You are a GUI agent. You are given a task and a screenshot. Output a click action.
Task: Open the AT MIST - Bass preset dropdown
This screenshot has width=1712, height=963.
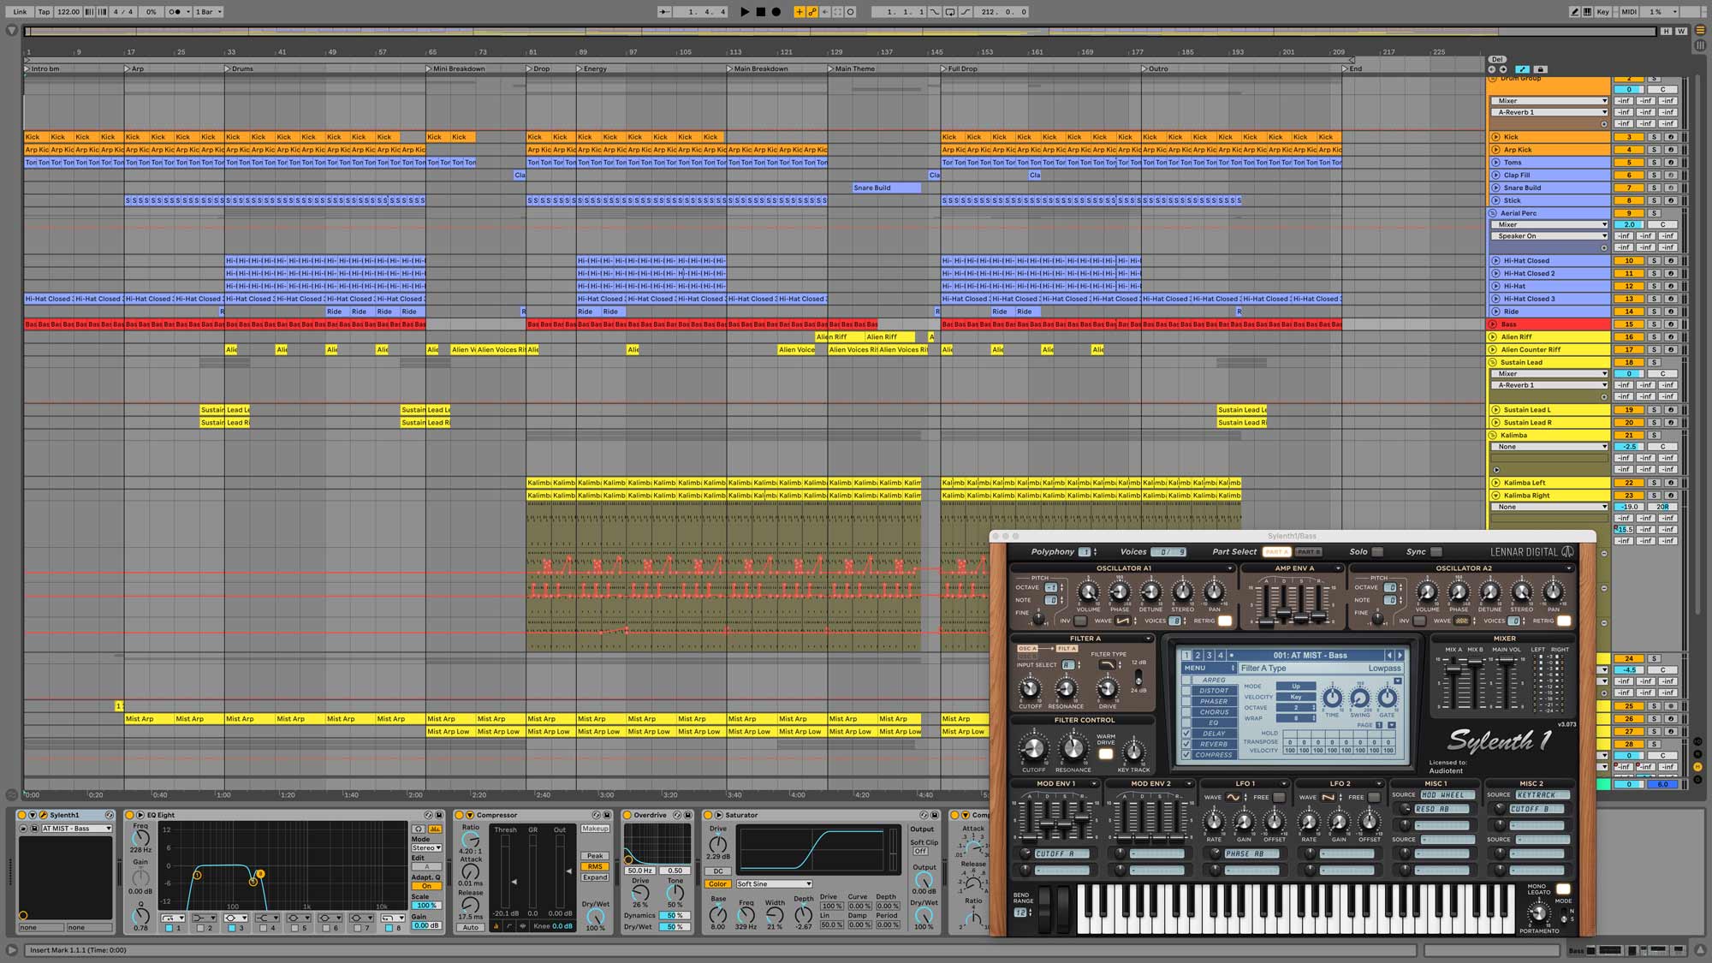[x=77, y=829]
